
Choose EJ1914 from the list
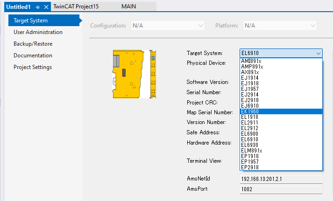tap(281, 78)
